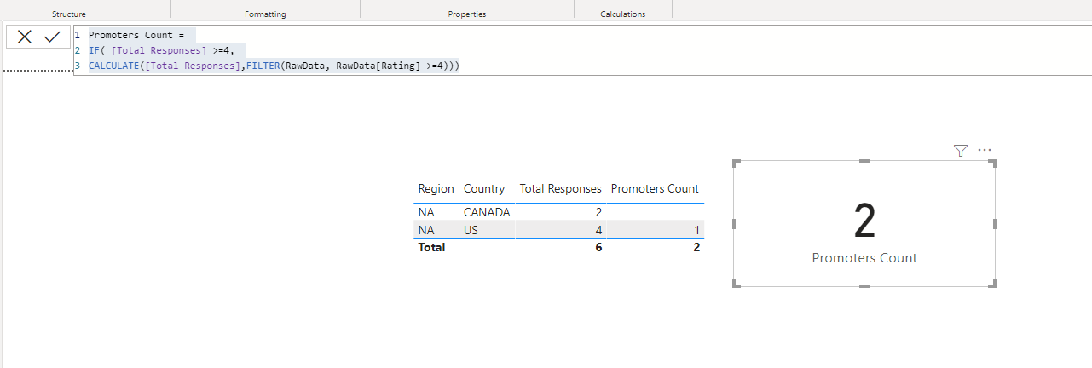Sort the table by the Region column header
The image size is (1092, 368).
(x=436, y=189)
